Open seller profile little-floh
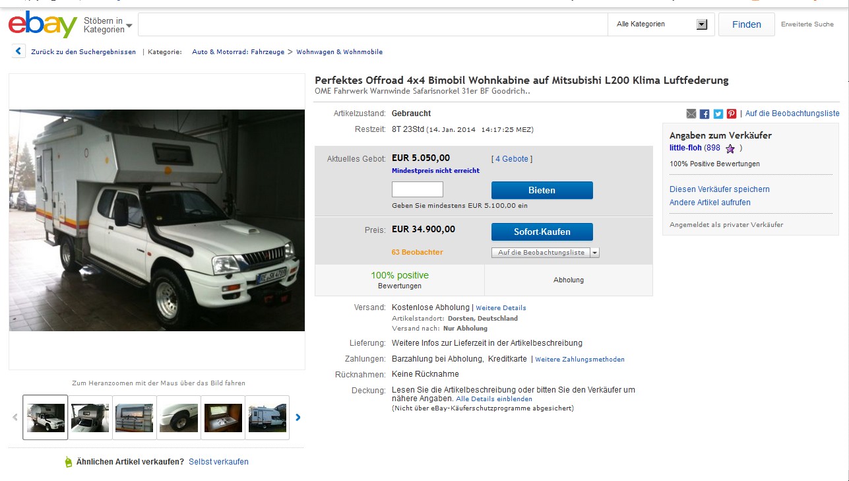849x481 pixels. (685, 148)
